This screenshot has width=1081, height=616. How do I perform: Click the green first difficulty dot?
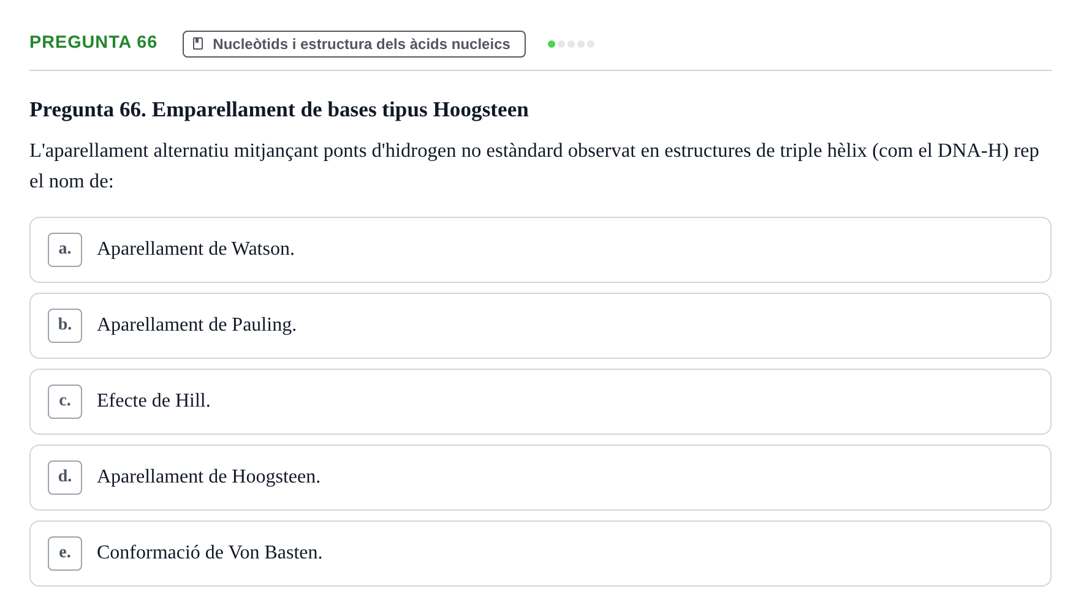click(x=552, y=44)
